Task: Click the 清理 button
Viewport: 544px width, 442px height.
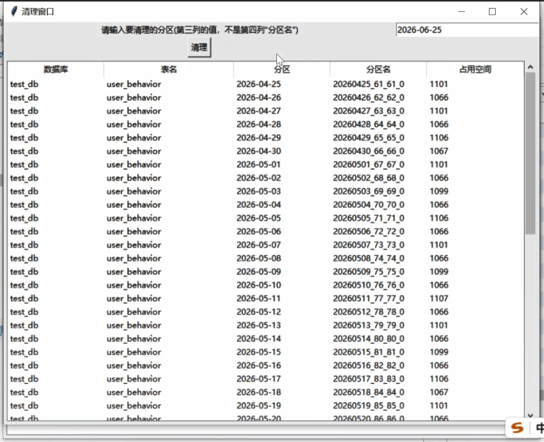Action: [199, 47]
